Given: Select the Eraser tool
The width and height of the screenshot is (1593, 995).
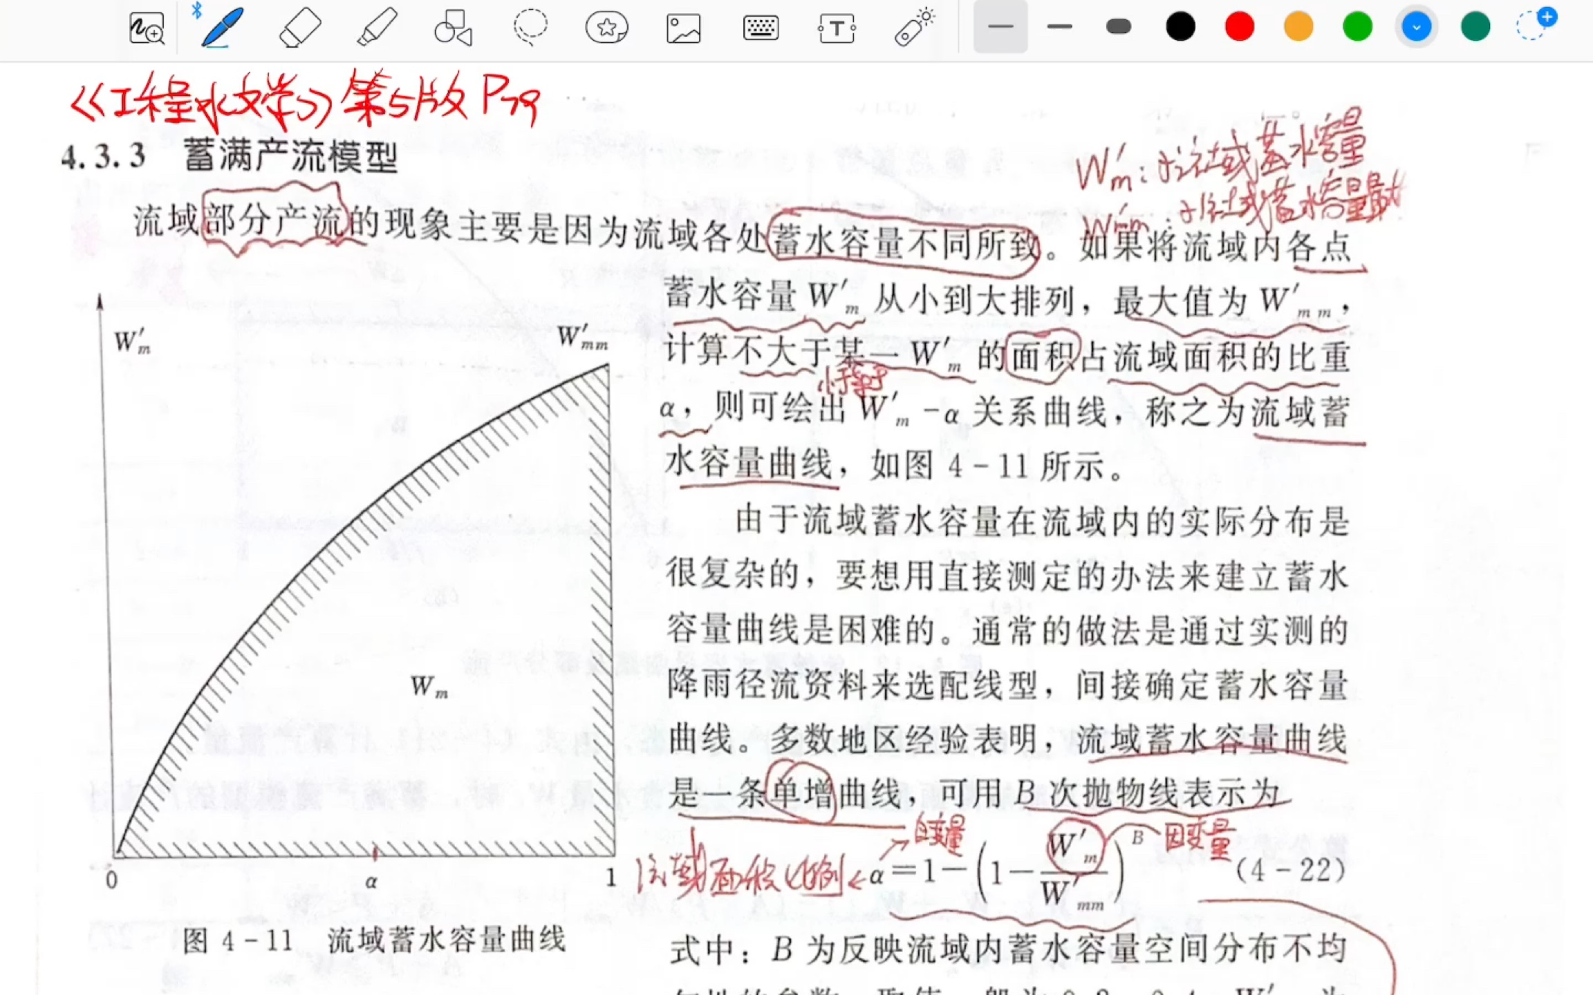Looking at the screenshot, I should (x=299, y=28).
